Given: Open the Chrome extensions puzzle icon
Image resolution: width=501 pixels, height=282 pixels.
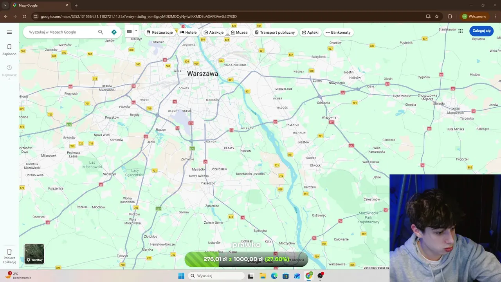Looking at the screenshot, I should (450, 16).
